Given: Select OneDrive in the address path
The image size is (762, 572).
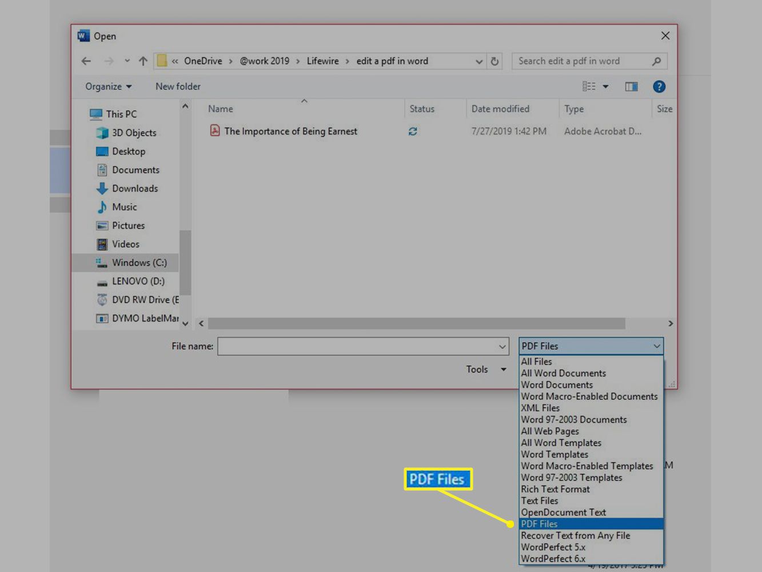Looking at the screenshot, I should click(x=203, y=61).
